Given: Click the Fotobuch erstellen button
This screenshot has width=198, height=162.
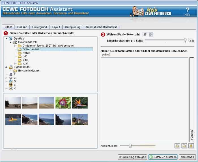Looking at the screenshot, I should tap(163, 157).
